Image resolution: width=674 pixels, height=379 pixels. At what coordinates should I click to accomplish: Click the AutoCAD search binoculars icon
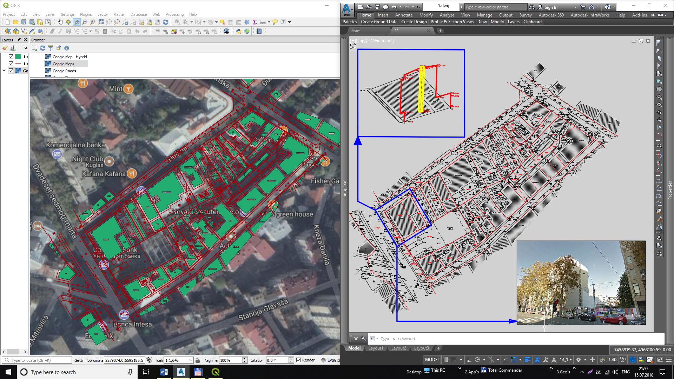coord(532,7)
